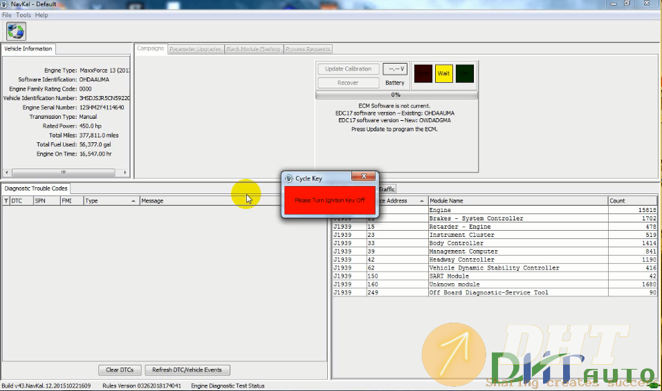Click the NavKal app icon in title bar
662x391 pixels.
pyautogui.click(x=4, y=4)
